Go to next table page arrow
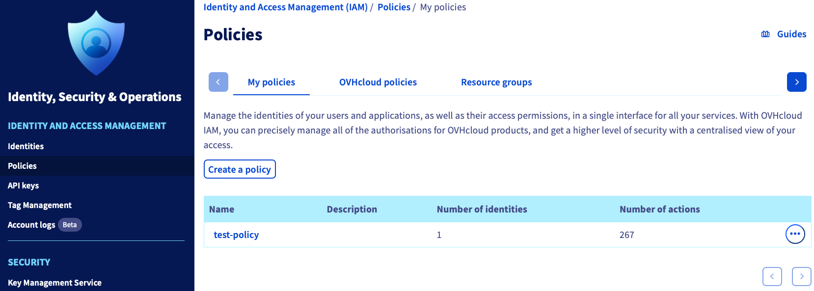This screenshot has height=291, width=814. coord(802,276)
